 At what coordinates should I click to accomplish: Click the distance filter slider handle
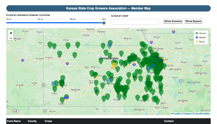pyautogui.click(x=104, y=23)
